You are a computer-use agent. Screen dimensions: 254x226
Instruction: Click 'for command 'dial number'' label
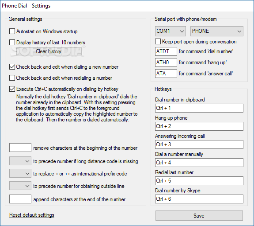coord(206,51)
